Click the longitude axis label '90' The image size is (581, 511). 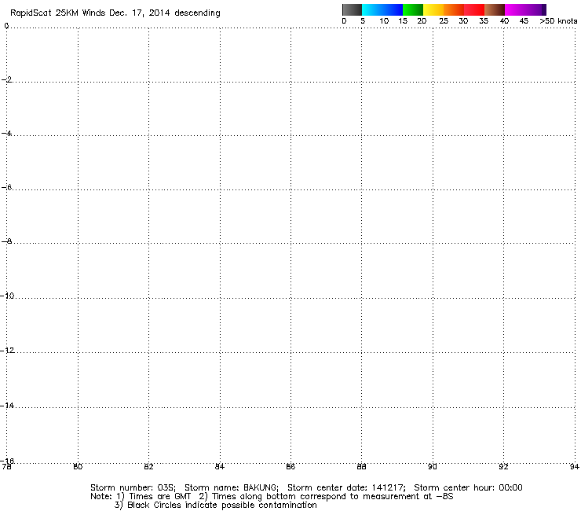pyautogui.click(x=433, y=467)
